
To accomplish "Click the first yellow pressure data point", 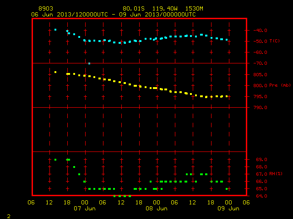I will pyautogui.click(x=55, y=72).
